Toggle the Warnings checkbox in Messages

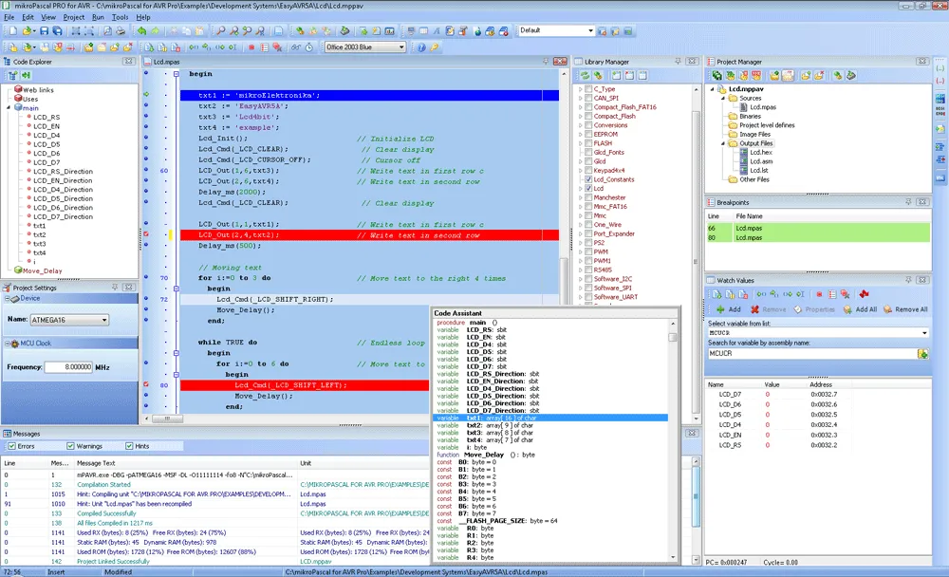[70, 446]
